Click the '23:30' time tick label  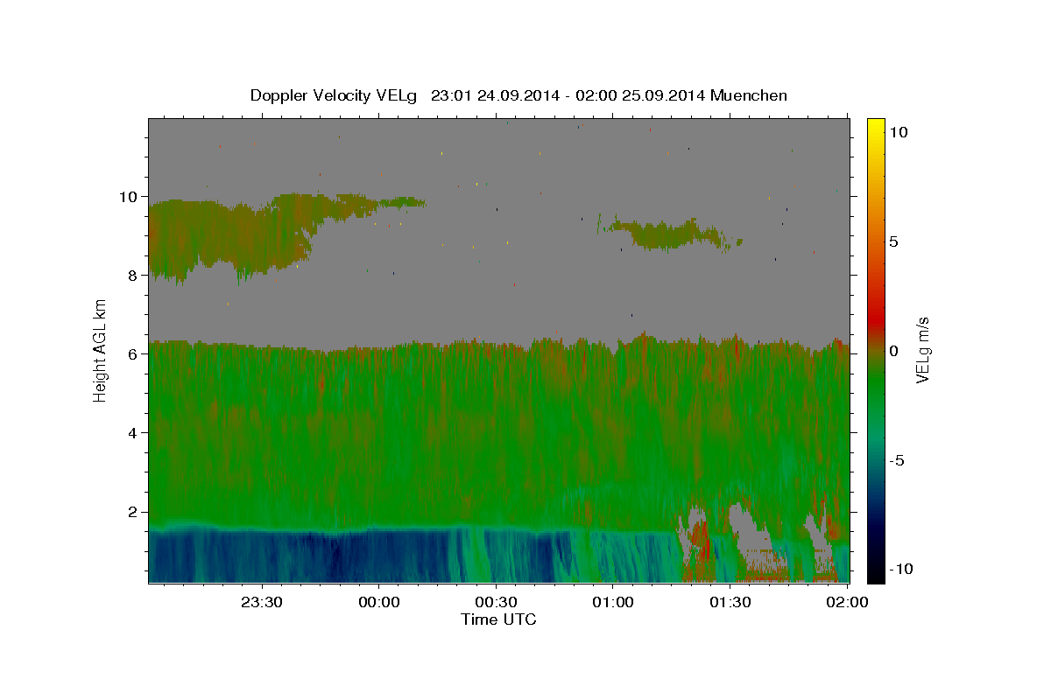tap(261, 602)
